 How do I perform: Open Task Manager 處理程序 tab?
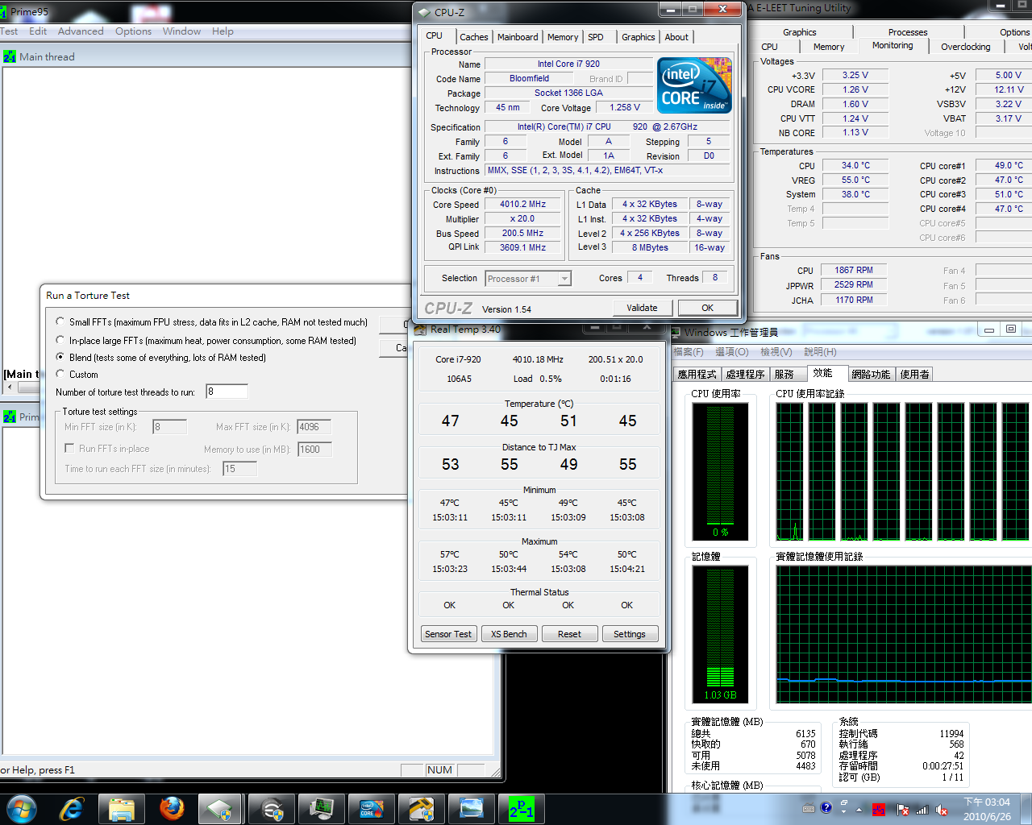click(x=745, y=375)
